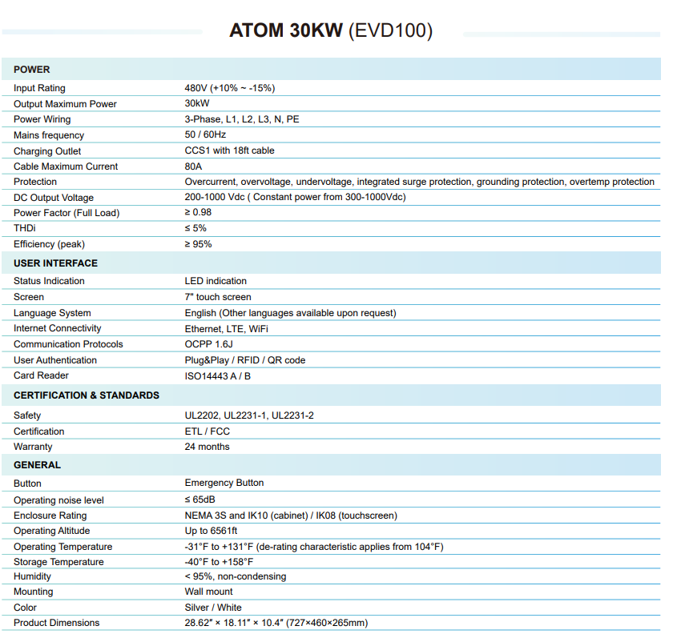673x638 pixels.
Task: Select the '80A' value
Action: pyautogui.click(x=193, y=167)
